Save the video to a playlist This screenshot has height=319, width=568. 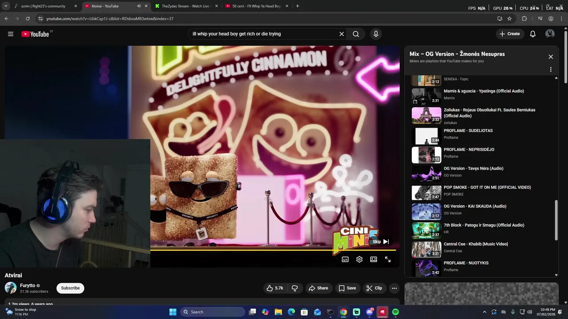347,288
